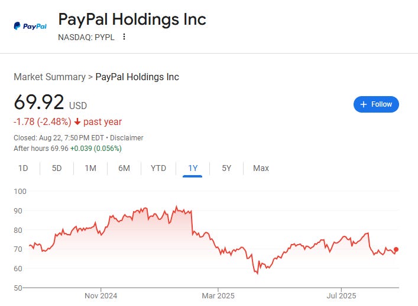This screenshot has height=306, width=418.
Task: Click the Mar 2025 axis label
Action: point(218,295)
